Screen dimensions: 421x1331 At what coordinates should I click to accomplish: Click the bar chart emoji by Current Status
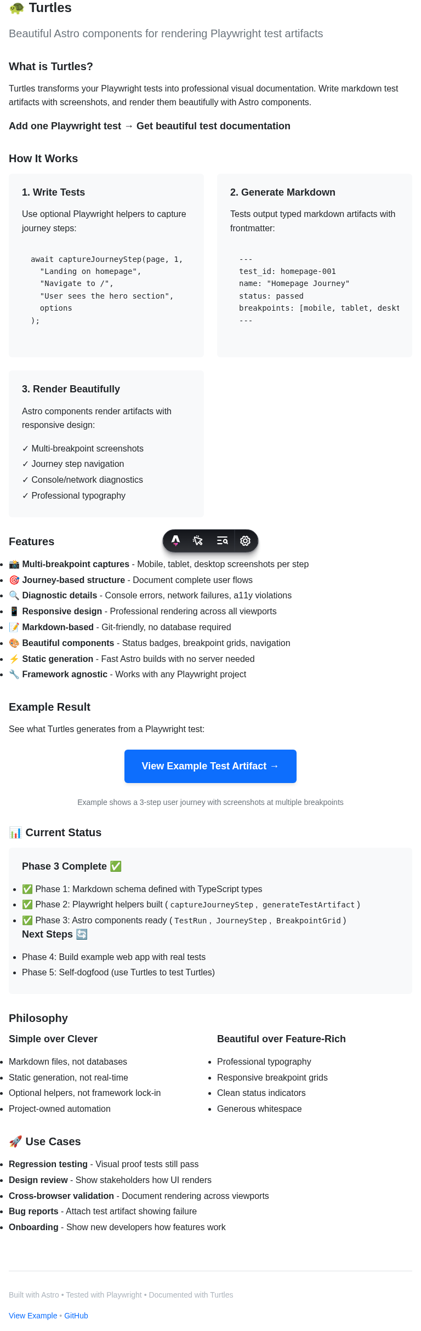tap(15, 833)
